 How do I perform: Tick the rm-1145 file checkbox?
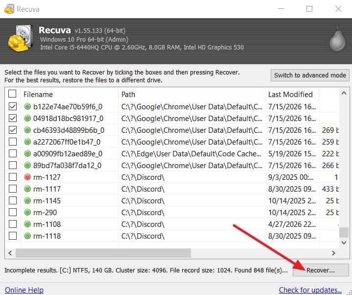pos(13,200)
